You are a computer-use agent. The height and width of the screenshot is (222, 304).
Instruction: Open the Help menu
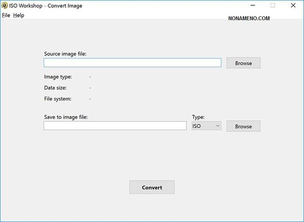point(19,15)
